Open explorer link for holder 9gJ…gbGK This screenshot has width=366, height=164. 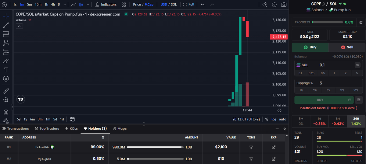(x=274, y=159)
